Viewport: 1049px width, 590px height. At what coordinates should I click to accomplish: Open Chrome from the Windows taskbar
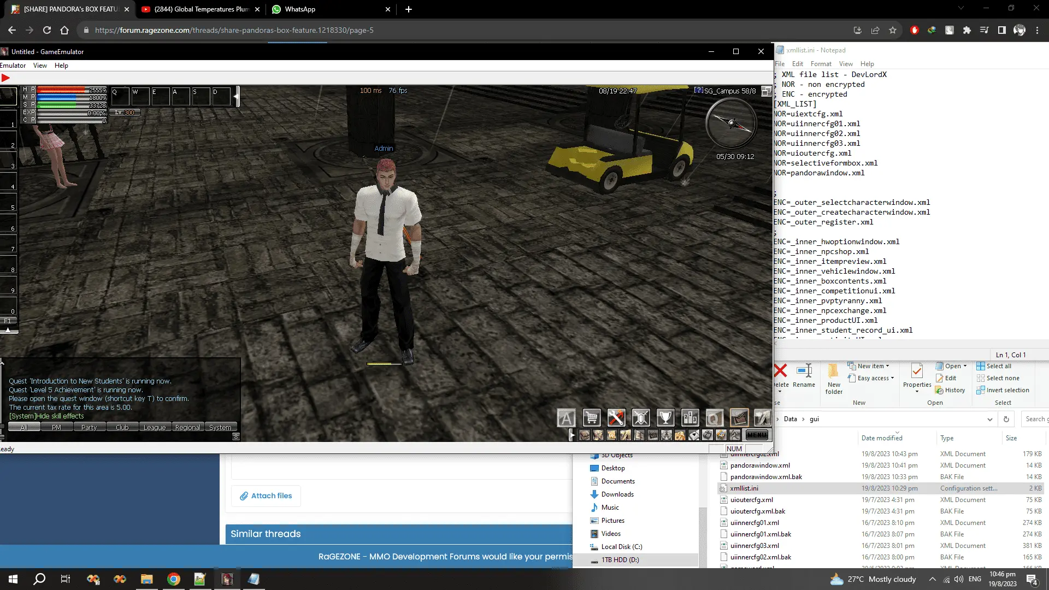(173, 579)
